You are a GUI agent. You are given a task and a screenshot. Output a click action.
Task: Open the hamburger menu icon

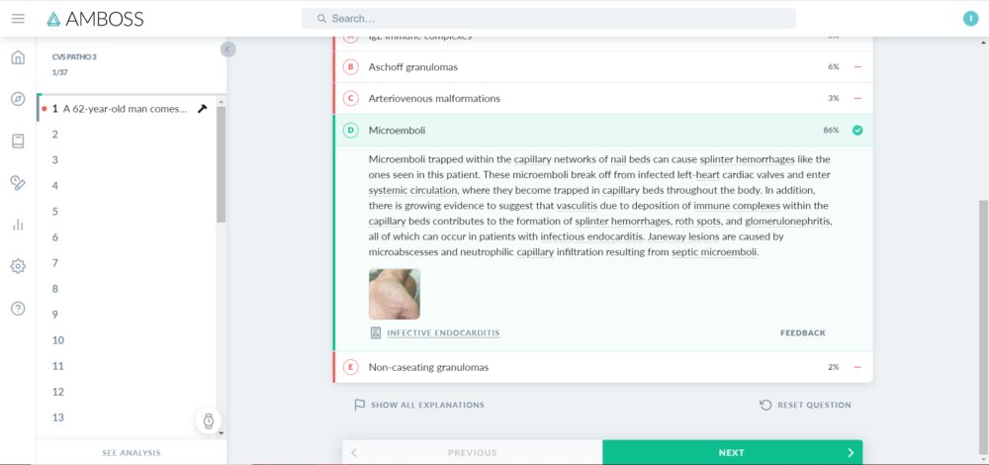point(18,18)
